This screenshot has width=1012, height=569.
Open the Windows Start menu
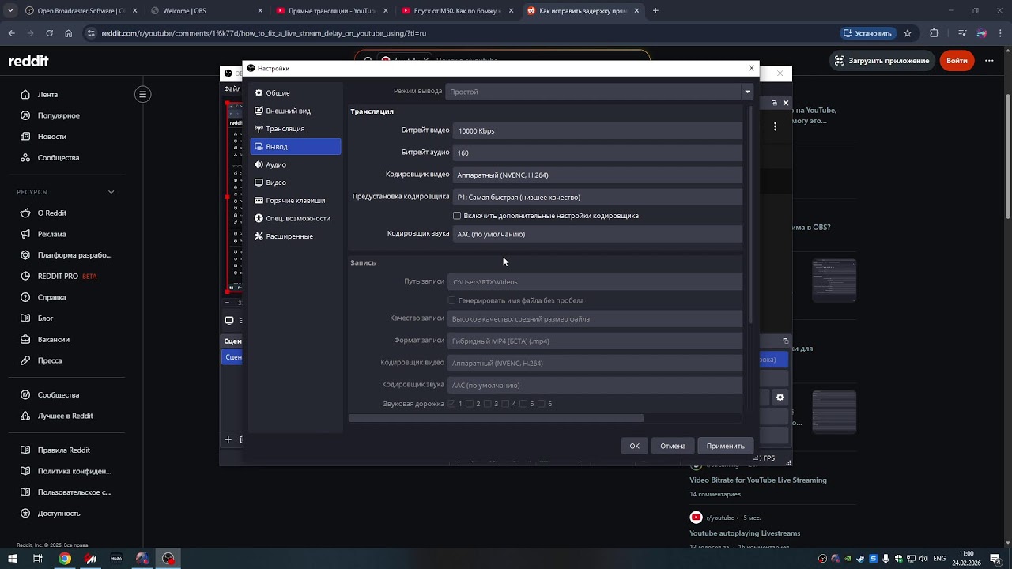tap(12, 559)
